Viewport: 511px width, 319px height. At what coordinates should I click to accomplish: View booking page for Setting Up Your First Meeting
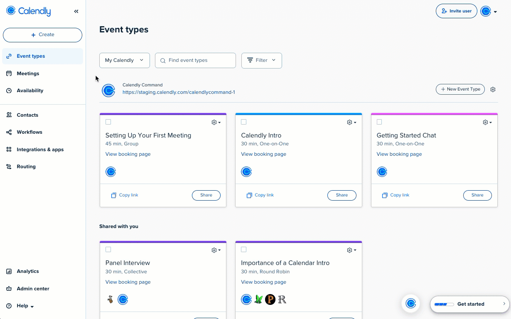coord(128,154)
